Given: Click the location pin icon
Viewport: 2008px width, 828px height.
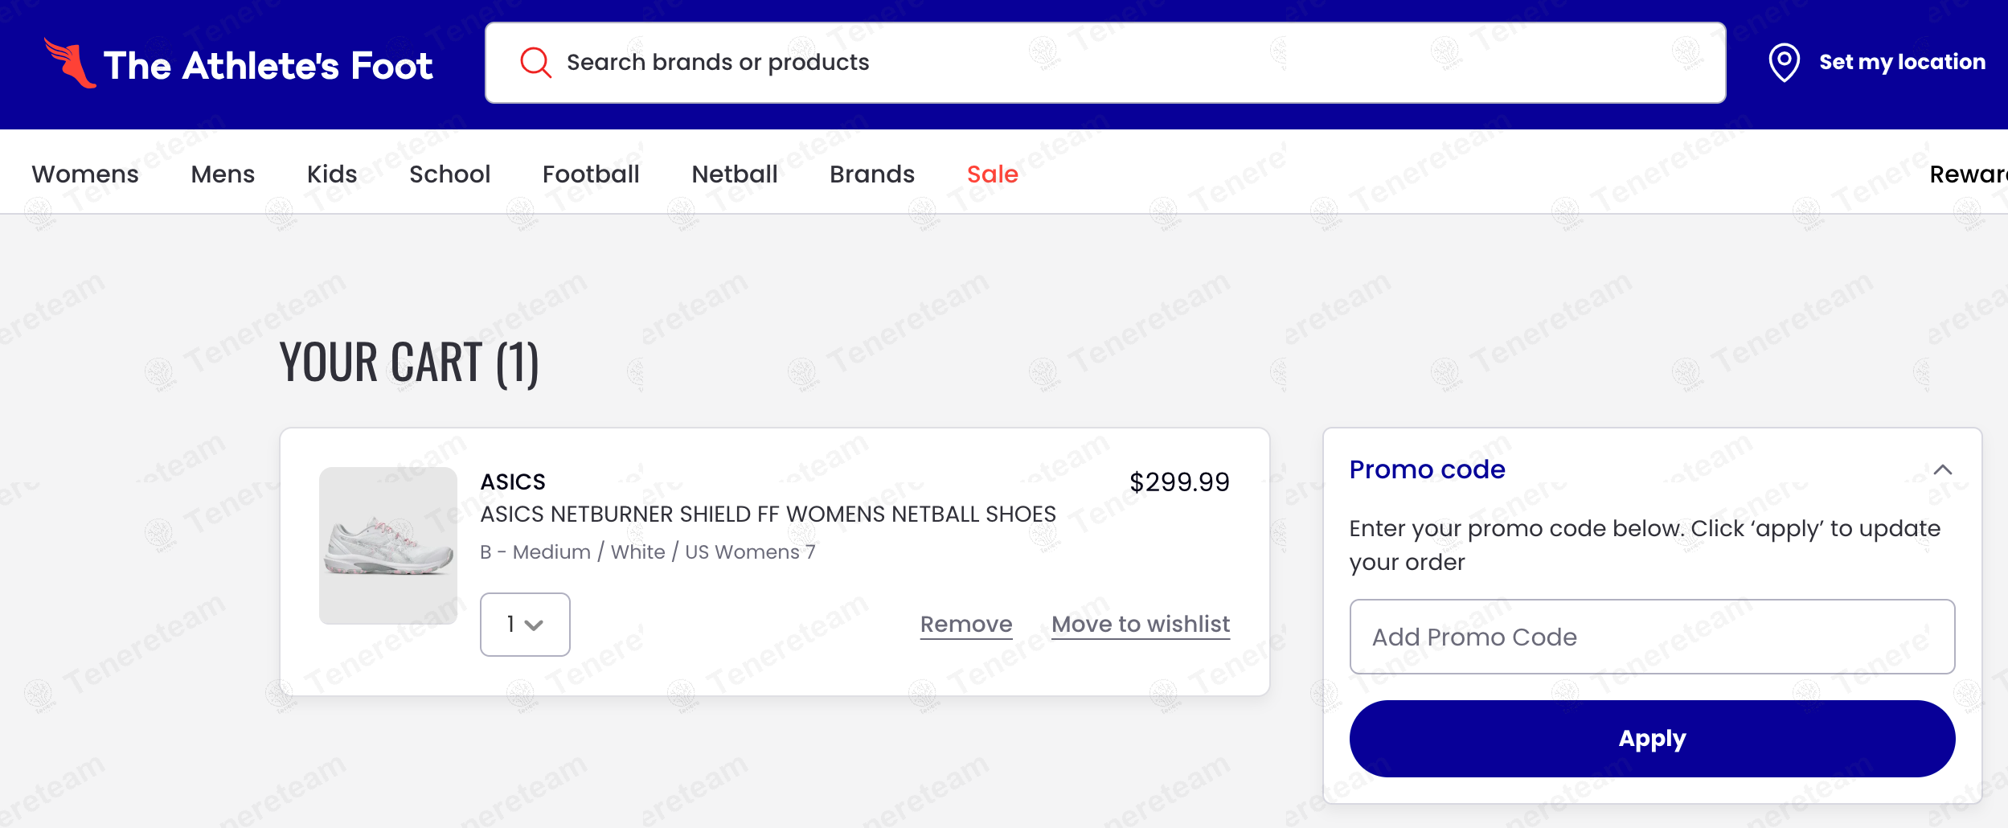Looking at the screenshot, I should [x=1784, y=63].
